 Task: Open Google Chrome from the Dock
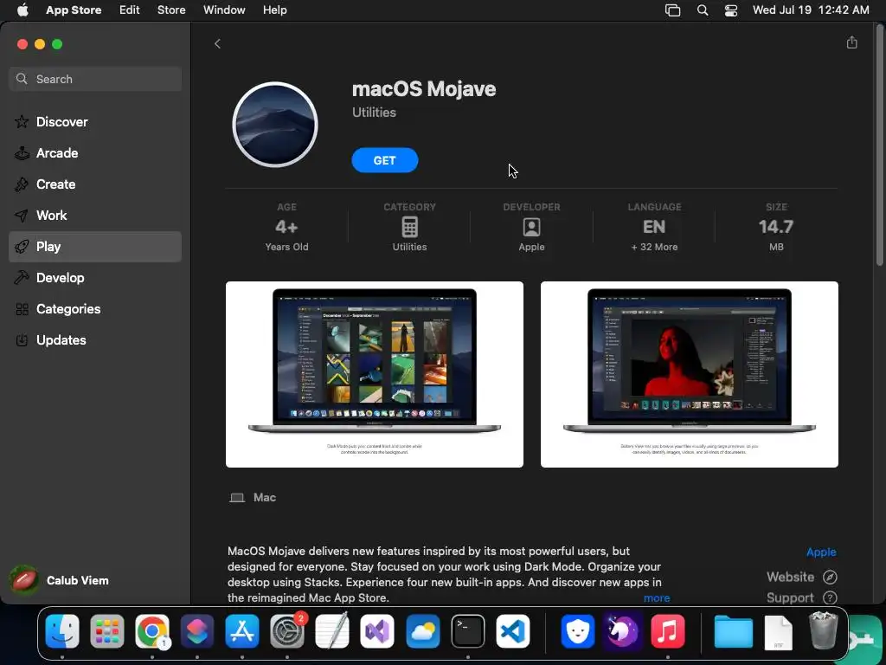tap(152, 631)
